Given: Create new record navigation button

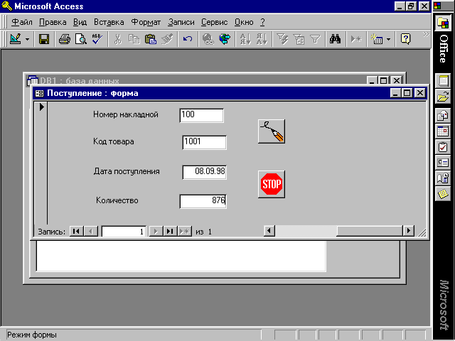Looking at the screenshot, I should (x=185, y=232).
